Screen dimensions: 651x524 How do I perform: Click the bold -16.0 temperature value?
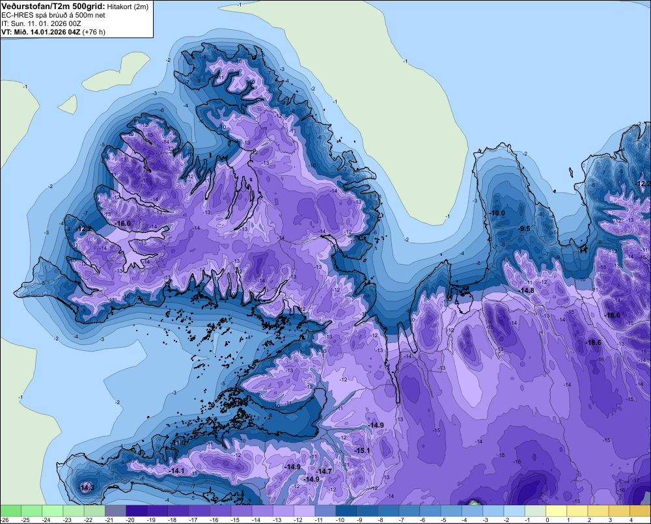click(x=123, y=223)
